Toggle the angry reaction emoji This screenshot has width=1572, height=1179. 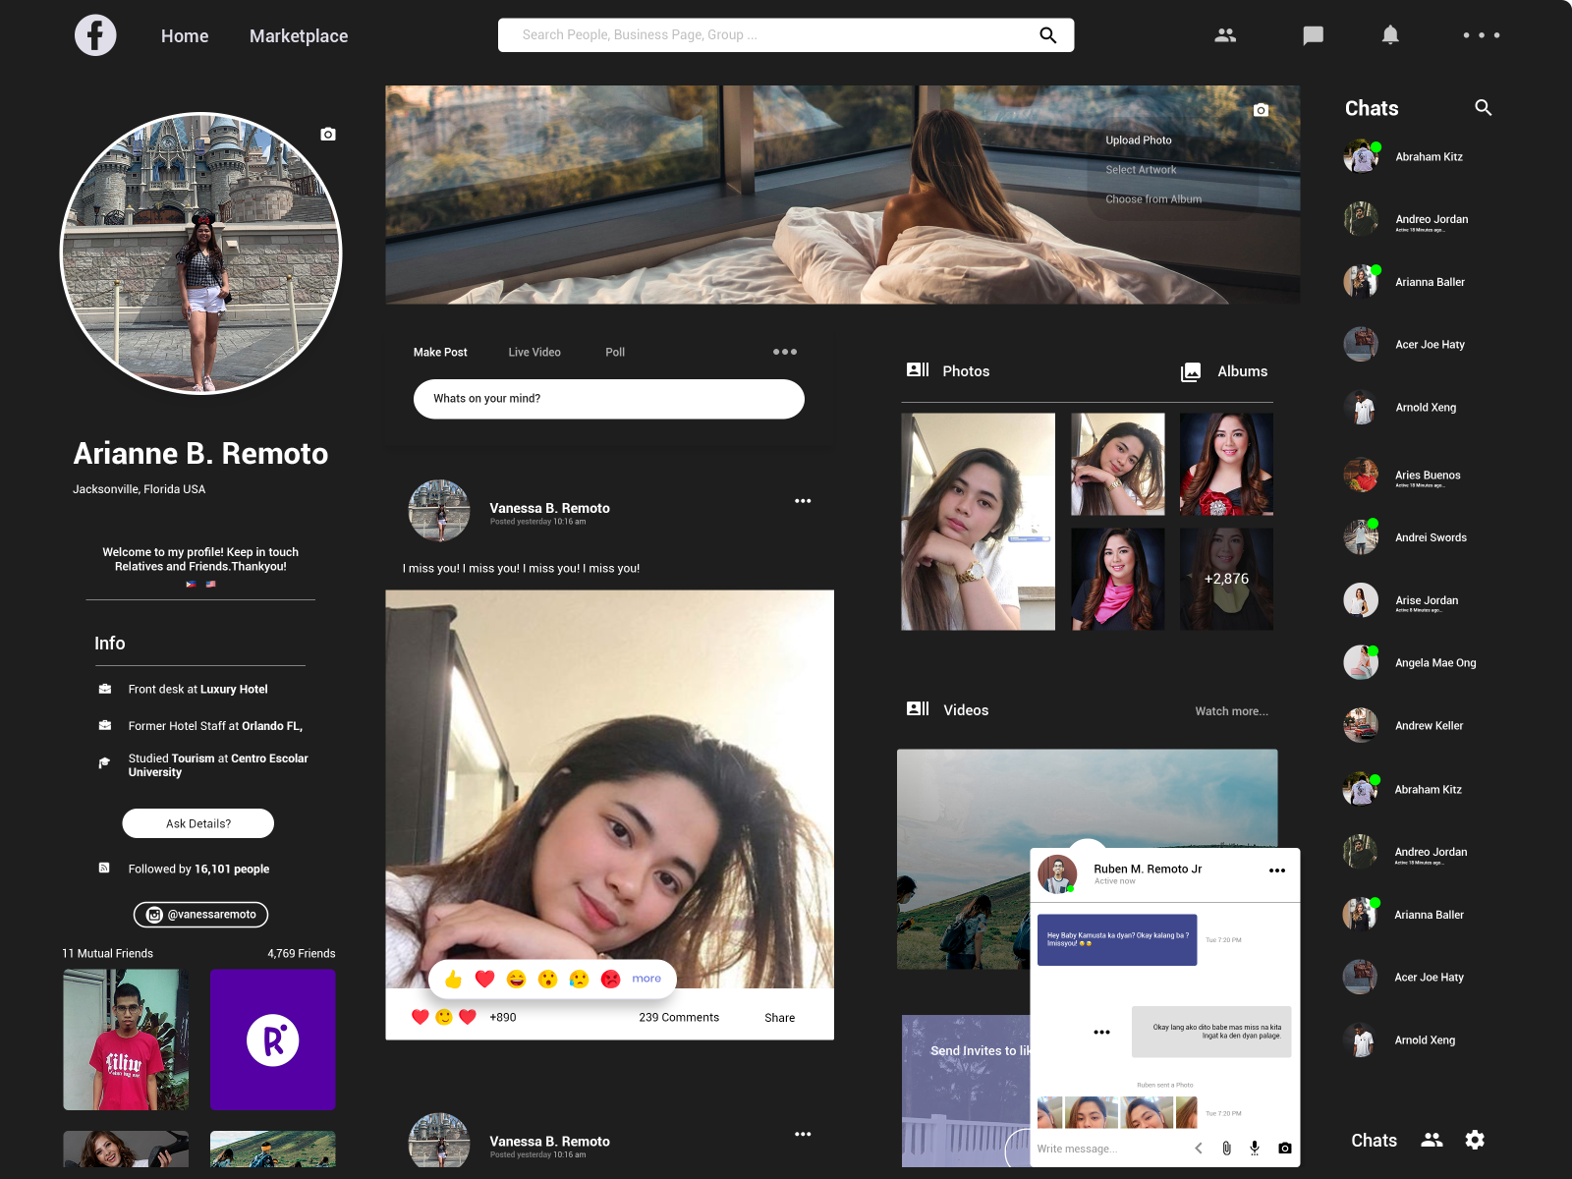coord(610,978)
